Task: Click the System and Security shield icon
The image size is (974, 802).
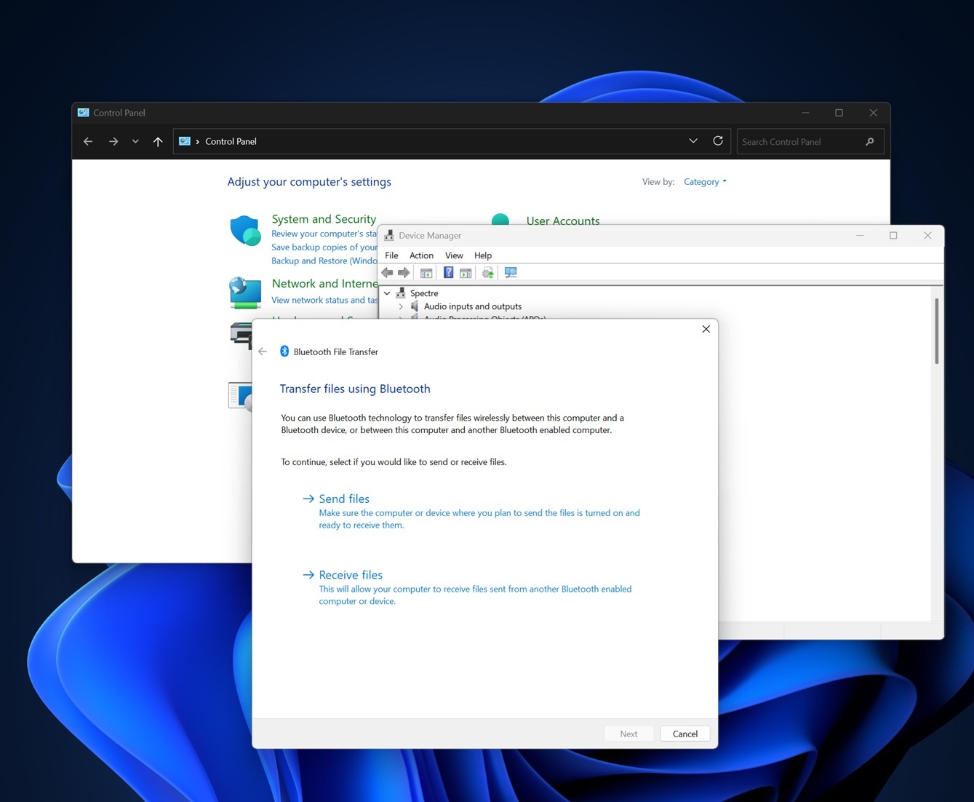Action: [245, 230]
